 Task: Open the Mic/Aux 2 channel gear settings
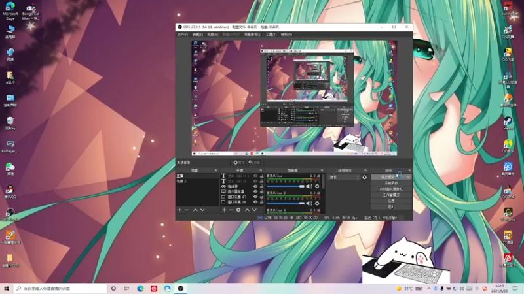[x=317, y=203]
